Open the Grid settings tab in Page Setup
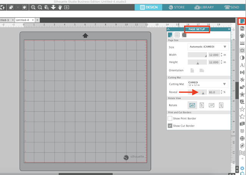The width and height of the screenshot is (246, 175). [177, 35]
